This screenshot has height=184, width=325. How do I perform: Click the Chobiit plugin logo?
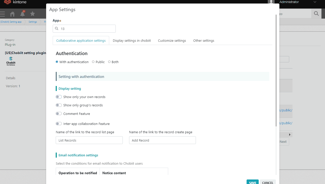click(11, 61)
